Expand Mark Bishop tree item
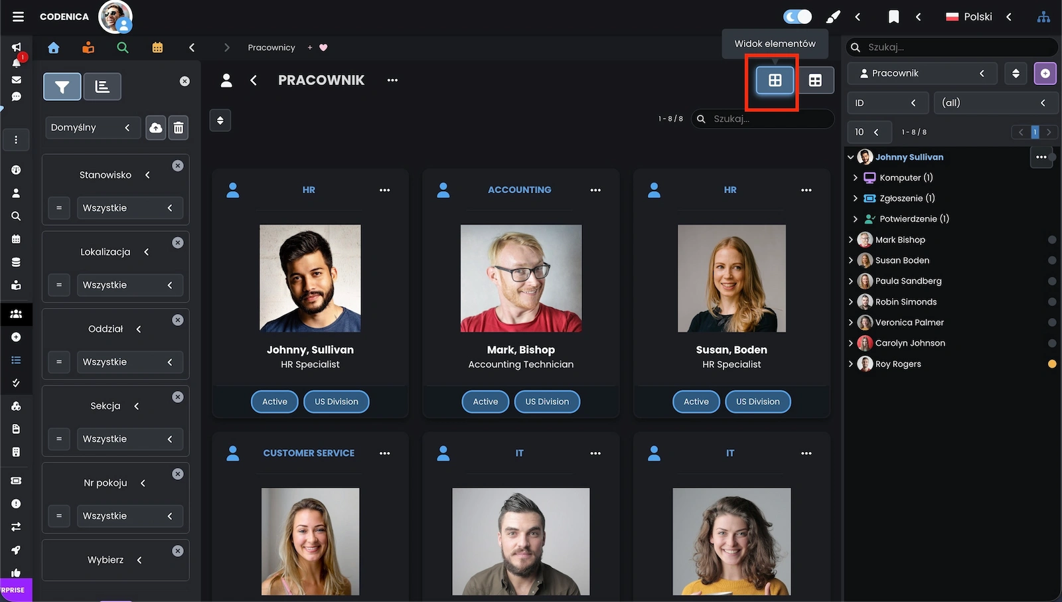Screen dimensions: 1062x602 851,240
